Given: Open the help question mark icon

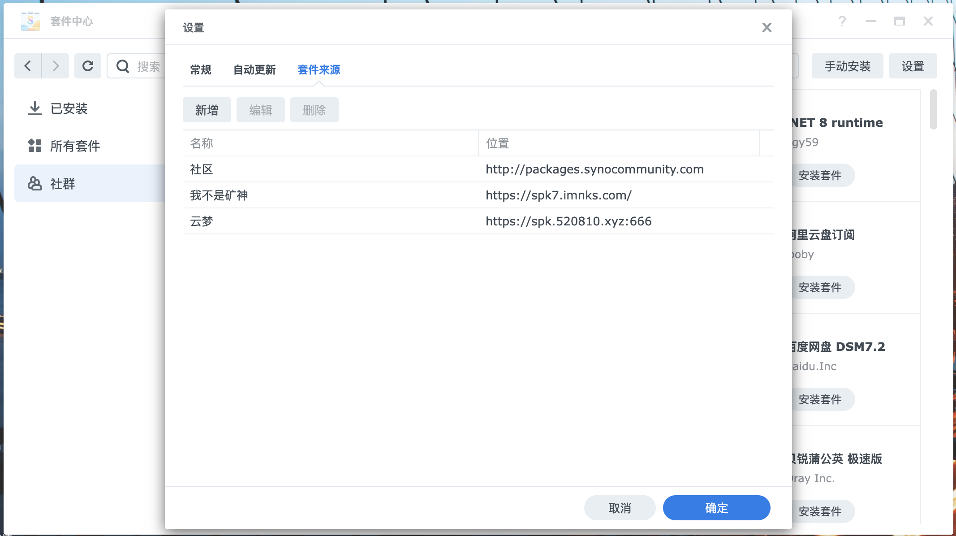Looking at the screenshot, I should point(842,21).
